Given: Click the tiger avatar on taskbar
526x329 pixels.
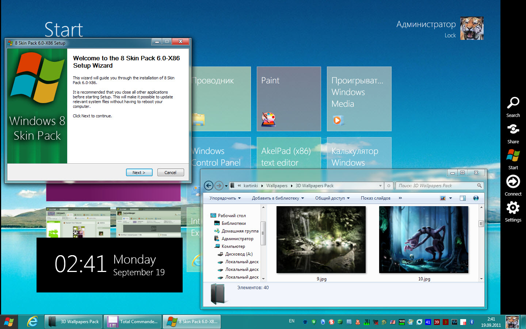Looking at the screenshot, I should (x=512, y=322).
